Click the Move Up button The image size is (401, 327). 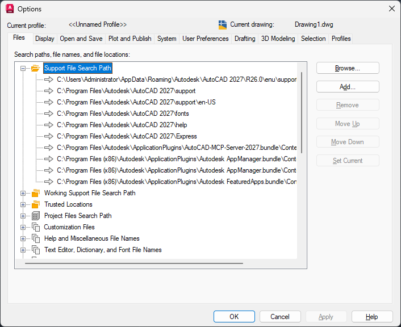pos(348,124)
